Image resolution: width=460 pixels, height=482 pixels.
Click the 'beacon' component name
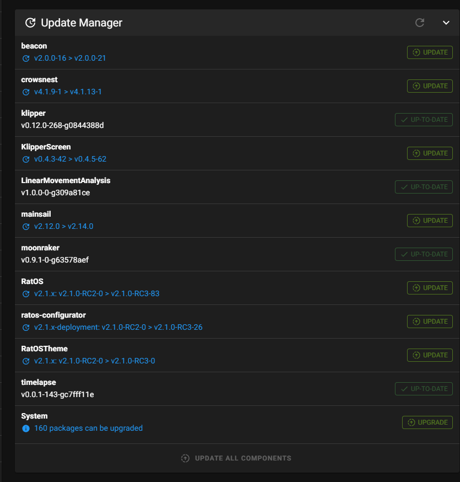(x=34, y=46)
